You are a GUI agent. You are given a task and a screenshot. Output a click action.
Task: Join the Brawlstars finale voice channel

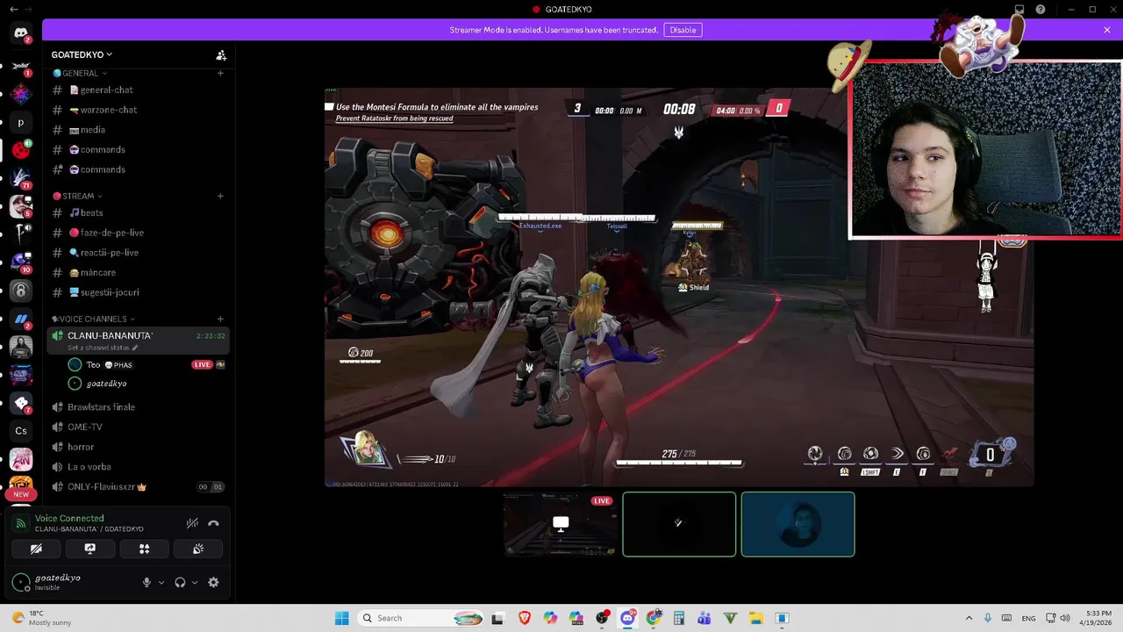tap(139, 407)
